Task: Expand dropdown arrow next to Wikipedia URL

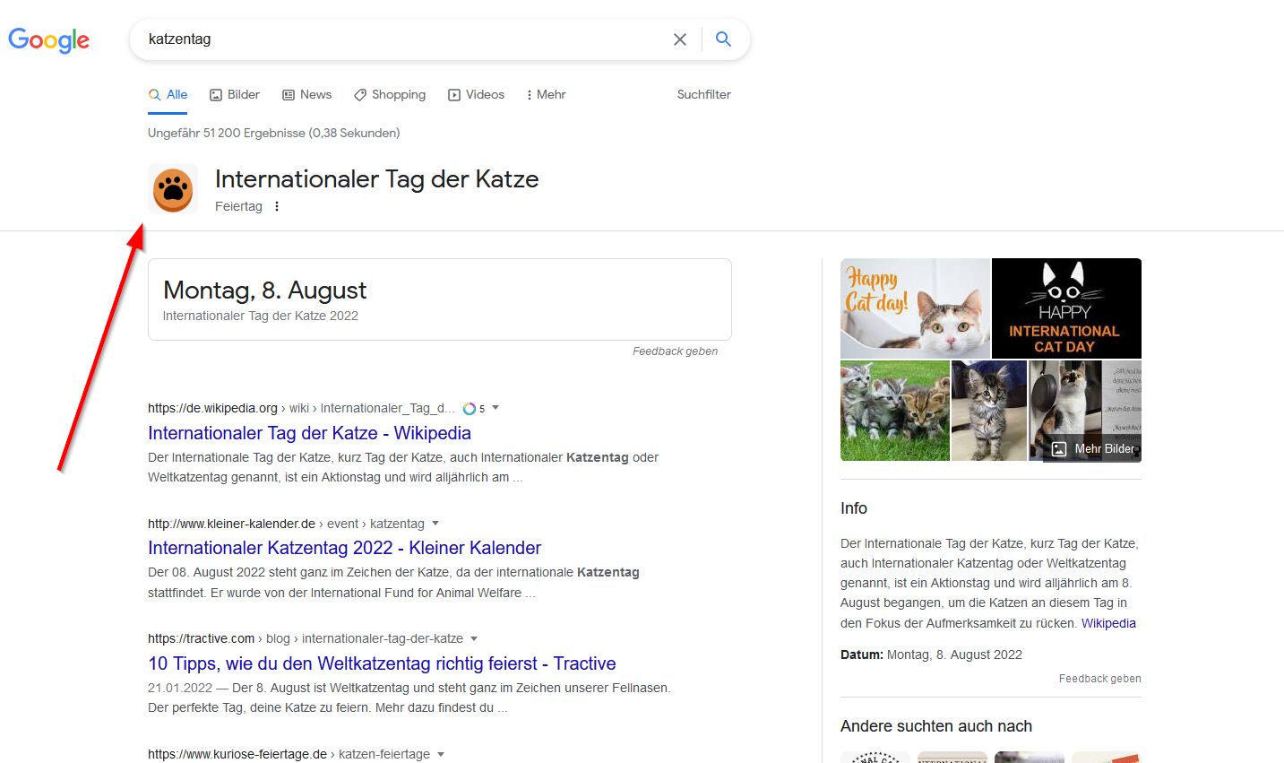Action: [x=496, y=408]
